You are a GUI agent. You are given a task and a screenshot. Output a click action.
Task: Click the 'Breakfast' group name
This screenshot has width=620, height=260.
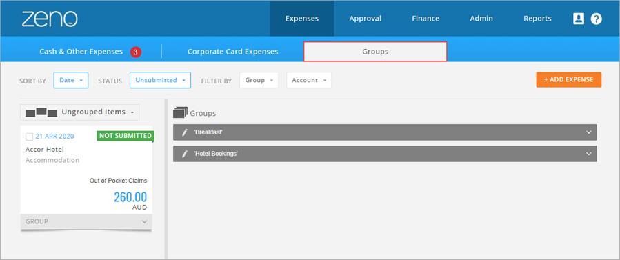[x=208, y=132]
